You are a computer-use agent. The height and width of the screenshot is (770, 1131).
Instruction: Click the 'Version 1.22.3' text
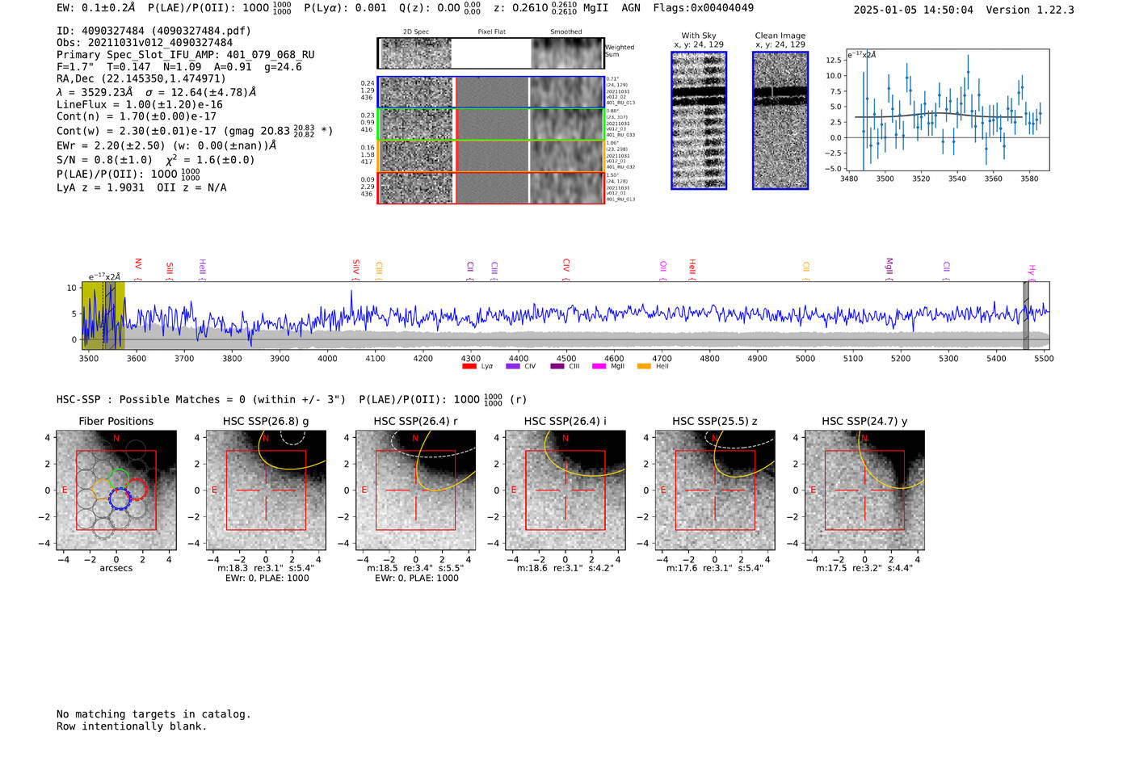pyautogui.click(x=1030, y=10)
